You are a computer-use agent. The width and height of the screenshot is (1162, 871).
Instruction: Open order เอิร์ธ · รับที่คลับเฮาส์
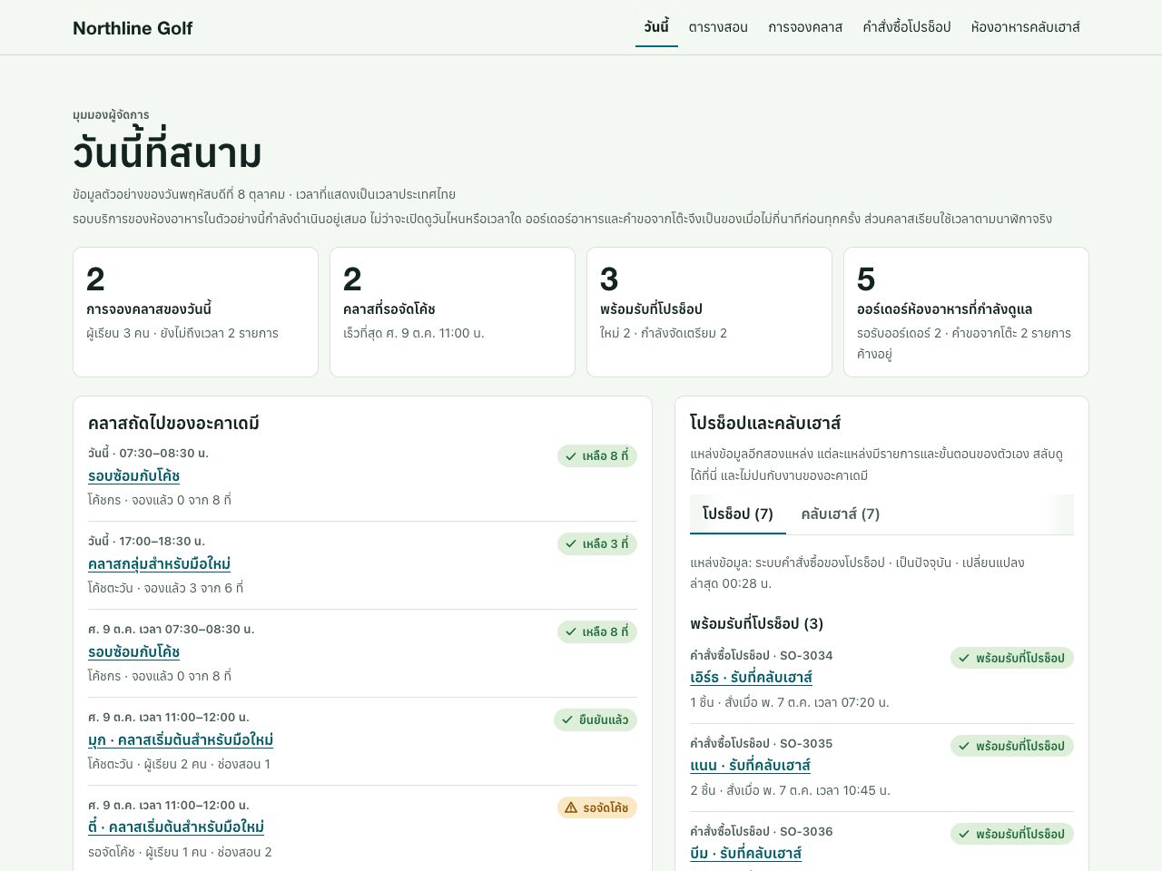(x=751, y=678)
